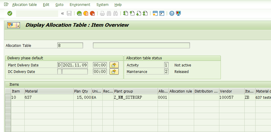Click the Distribution column header

point(207,91)
